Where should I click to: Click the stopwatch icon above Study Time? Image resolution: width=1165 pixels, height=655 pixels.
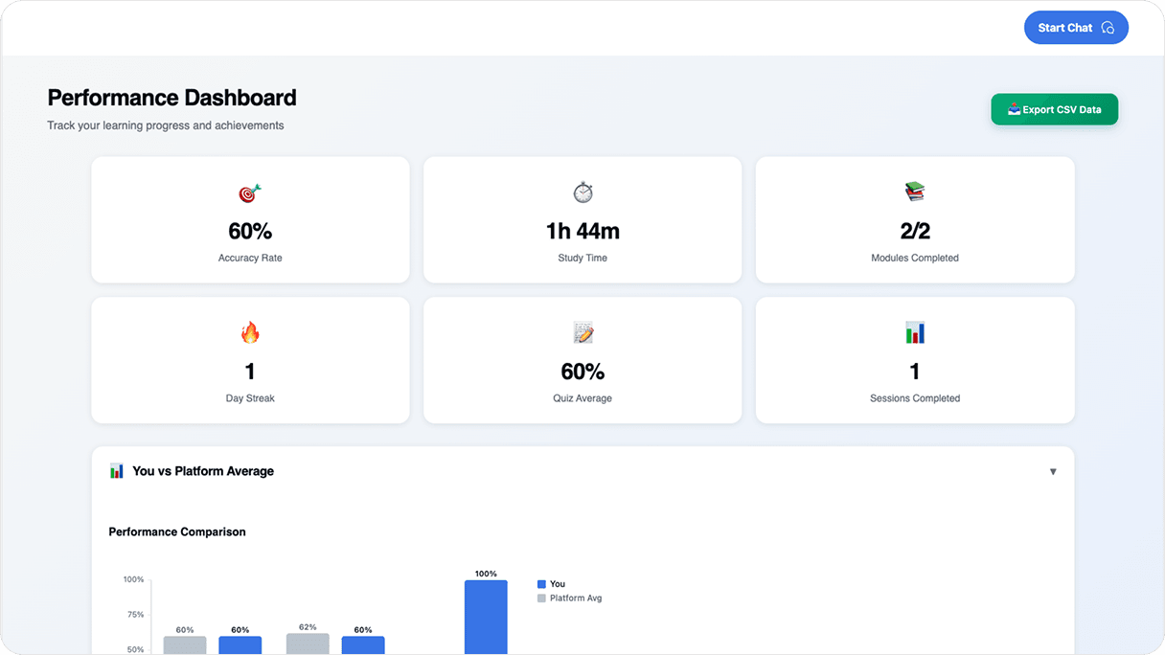pyautogui.click(x=582, y=192)
